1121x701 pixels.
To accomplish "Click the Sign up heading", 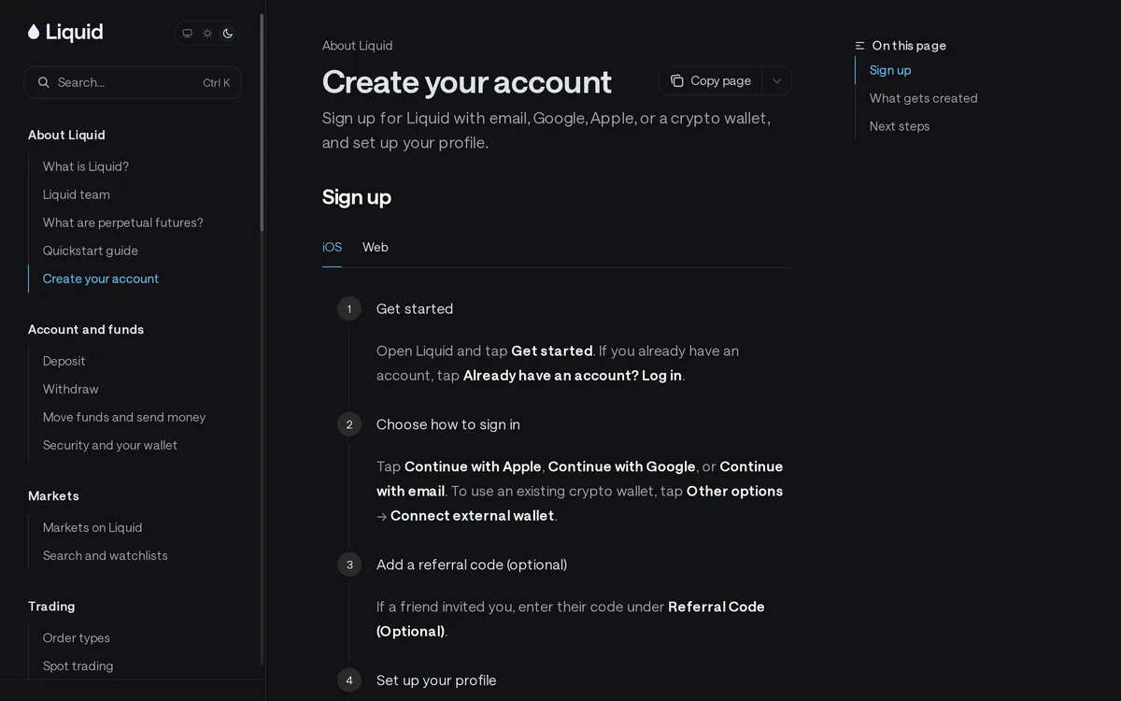I will point(357,197).
